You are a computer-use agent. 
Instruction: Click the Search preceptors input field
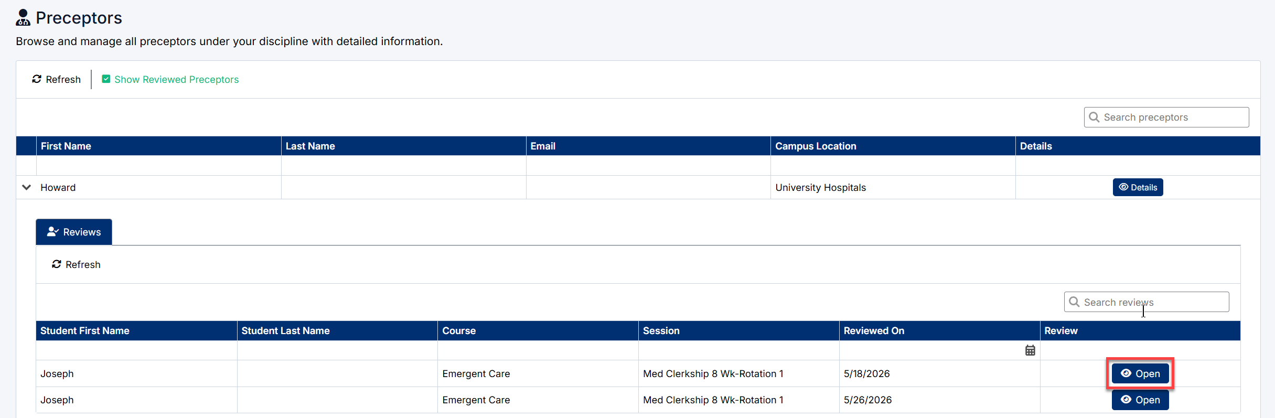[x=1166, y=117]
